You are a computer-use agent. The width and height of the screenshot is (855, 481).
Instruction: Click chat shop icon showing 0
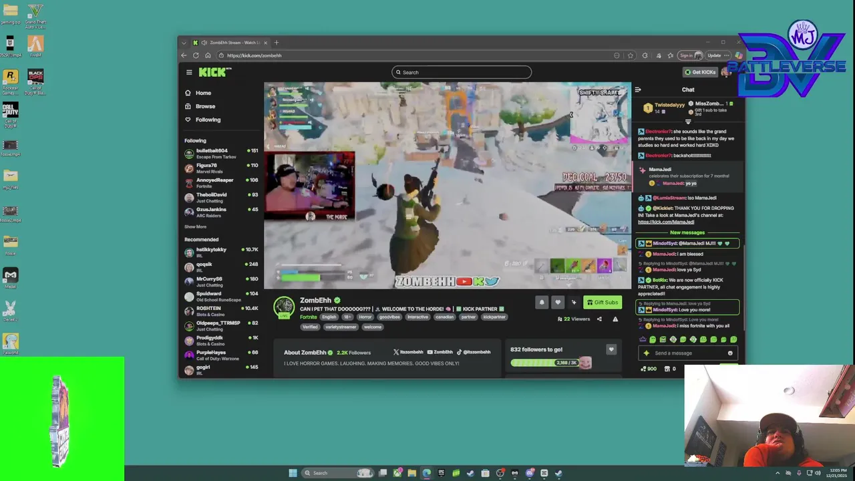[x=669, y=369]
